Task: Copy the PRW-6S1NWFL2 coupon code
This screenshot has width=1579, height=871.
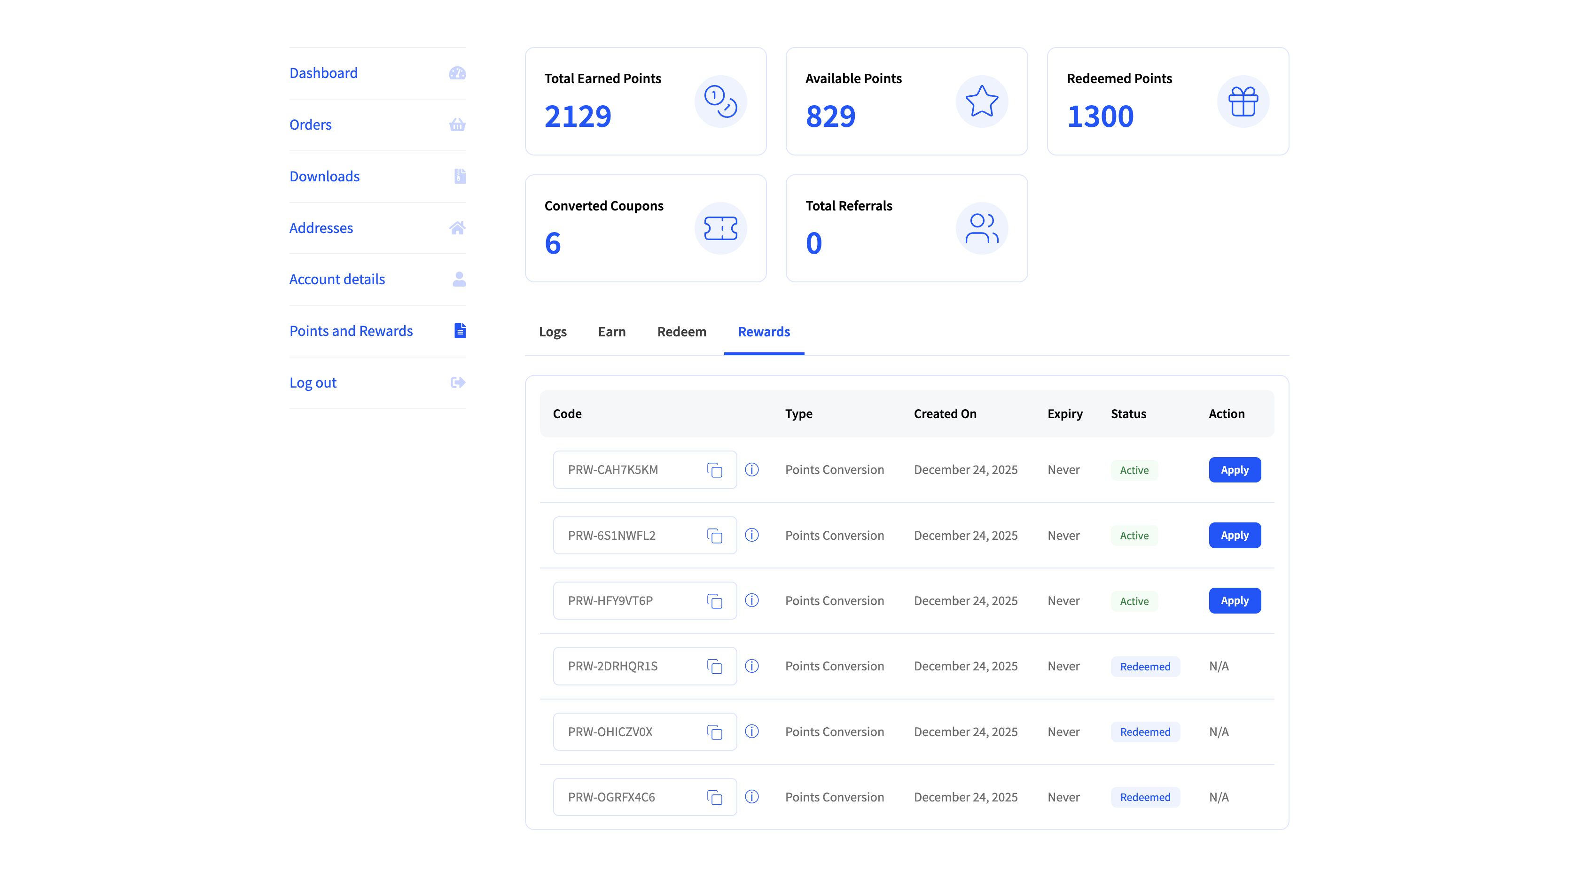Action: click(x=714, y=536)
